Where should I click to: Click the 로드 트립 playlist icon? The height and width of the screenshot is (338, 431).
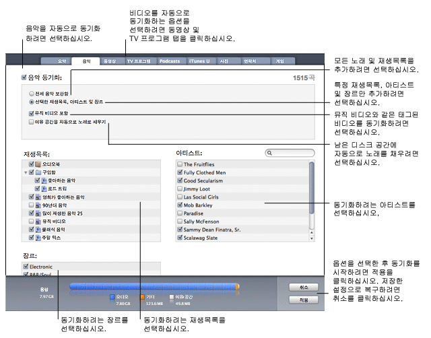coord(44,189)
